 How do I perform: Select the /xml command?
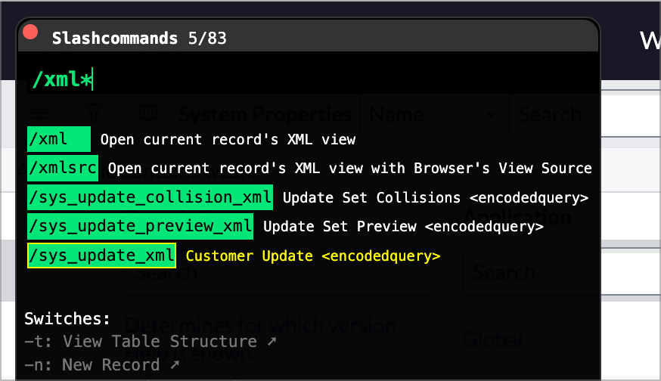(x=58, y=140)
